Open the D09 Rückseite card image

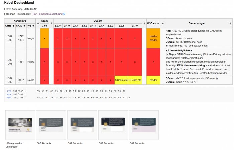82,125
